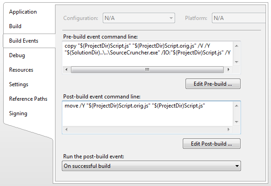Select the Build Events tab
271x186 pixels.
[24, 41]
